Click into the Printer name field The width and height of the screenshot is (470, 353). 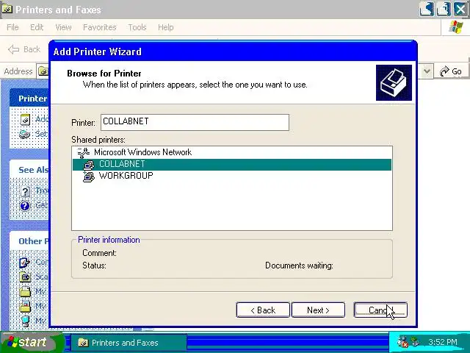195,122
